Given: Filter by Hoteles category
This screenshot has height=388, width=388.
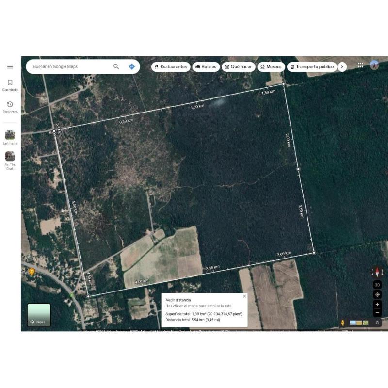Looking at the screenshot, I should point(206,66).
